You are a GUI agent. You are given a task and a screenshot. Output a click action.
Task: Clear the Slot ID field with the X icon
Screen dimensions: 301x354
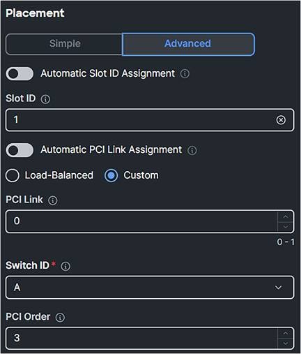[x=281, y=120]
